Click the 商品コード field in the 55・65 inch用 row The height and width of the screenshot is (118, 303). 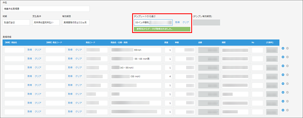click(97, 59)
